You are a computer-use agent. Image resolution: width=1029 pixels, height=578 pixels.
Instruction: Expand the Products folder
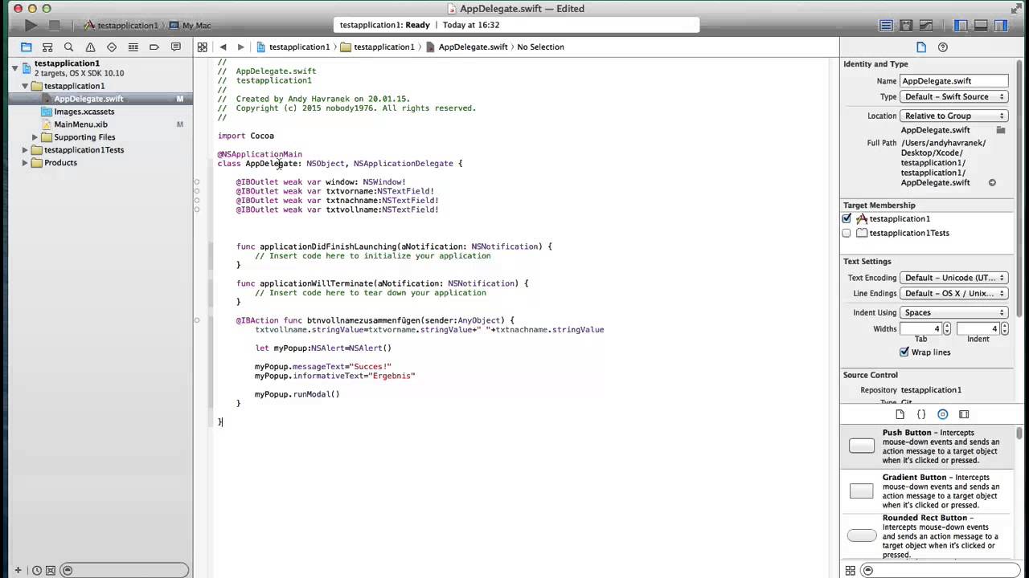tap(25, 163)
